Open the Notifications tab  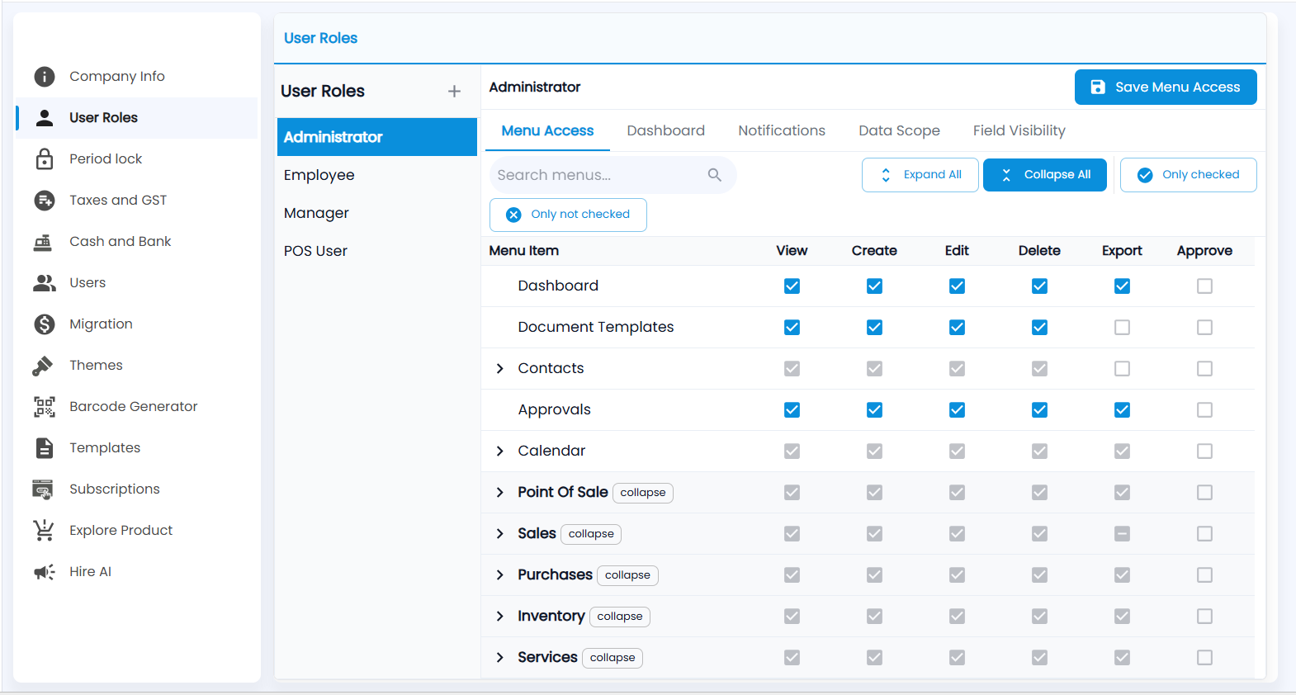(782, 130)
